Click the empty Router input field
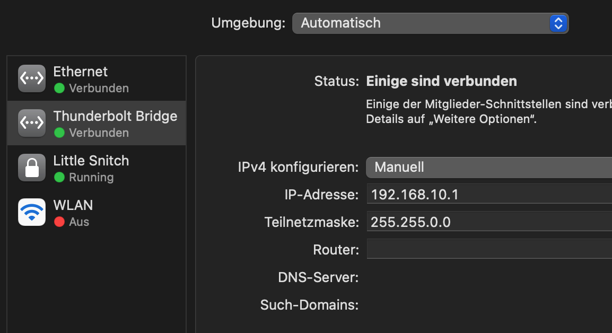 [488, 249]
